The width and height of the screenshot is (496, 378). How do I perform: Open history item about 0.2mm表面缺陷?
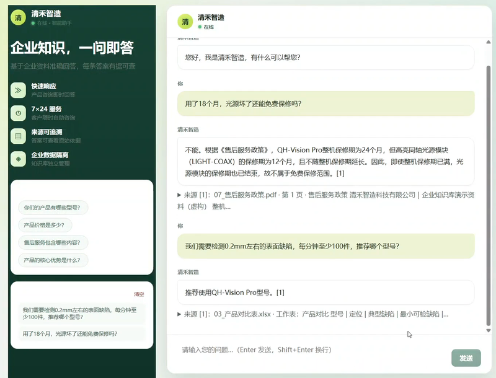click(82, 314)
